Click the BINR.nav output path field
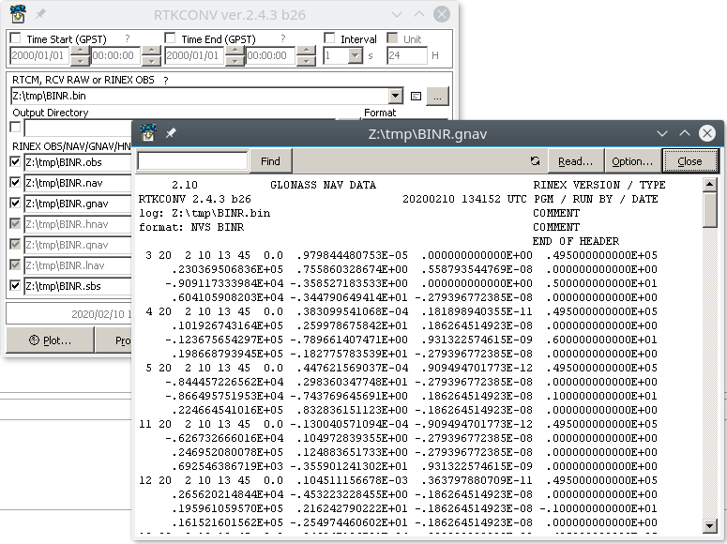The image size is (727, 544). click(79, 183)
